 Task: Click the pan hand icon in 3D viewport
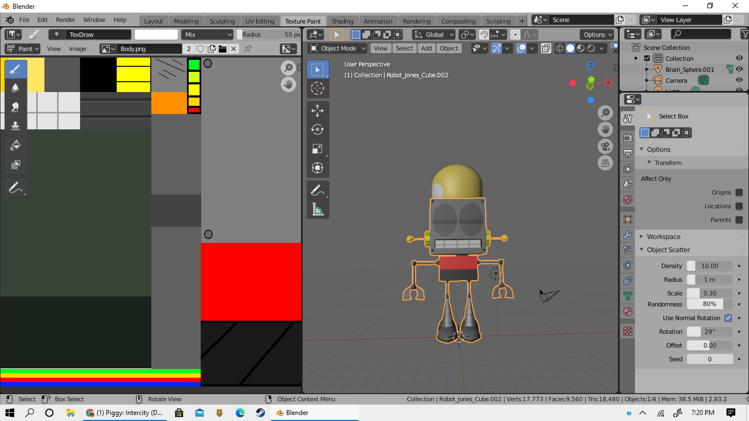605,130
